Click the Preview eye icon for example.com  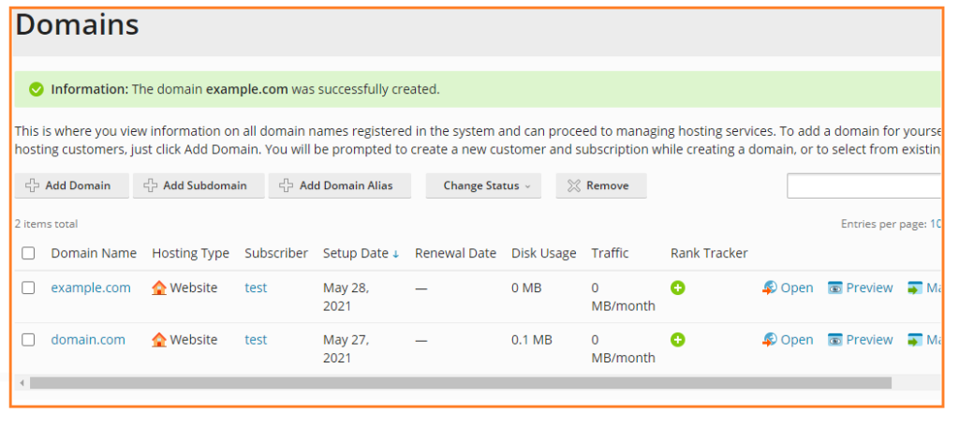point(834,288)
